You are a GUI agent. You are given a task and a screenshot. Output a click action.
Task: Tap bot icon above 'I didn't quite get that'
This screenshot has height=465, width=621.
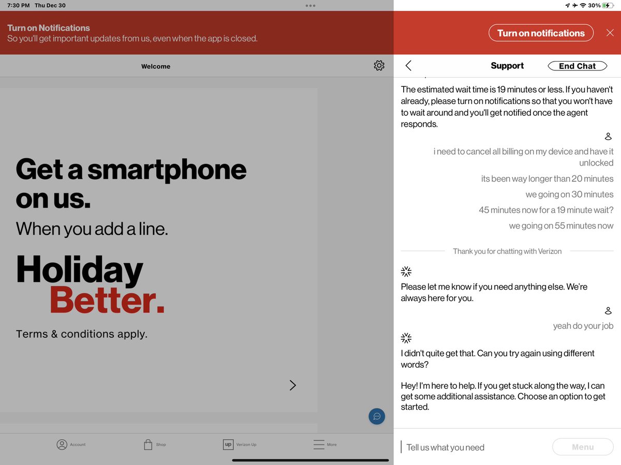[406, 338]
